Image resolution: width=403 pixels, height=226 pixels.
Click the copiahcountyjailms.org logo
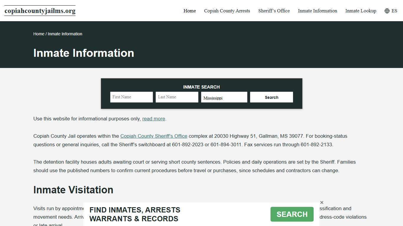pyautogui.click(x=40, y=11)
